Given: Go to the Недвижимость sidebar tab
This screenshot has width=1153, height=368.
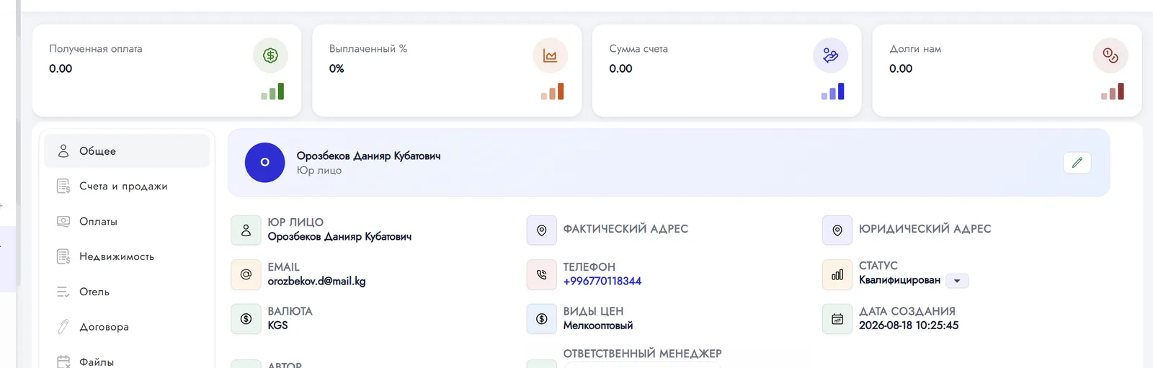Looking at the screenshot, I should point(127,257).
